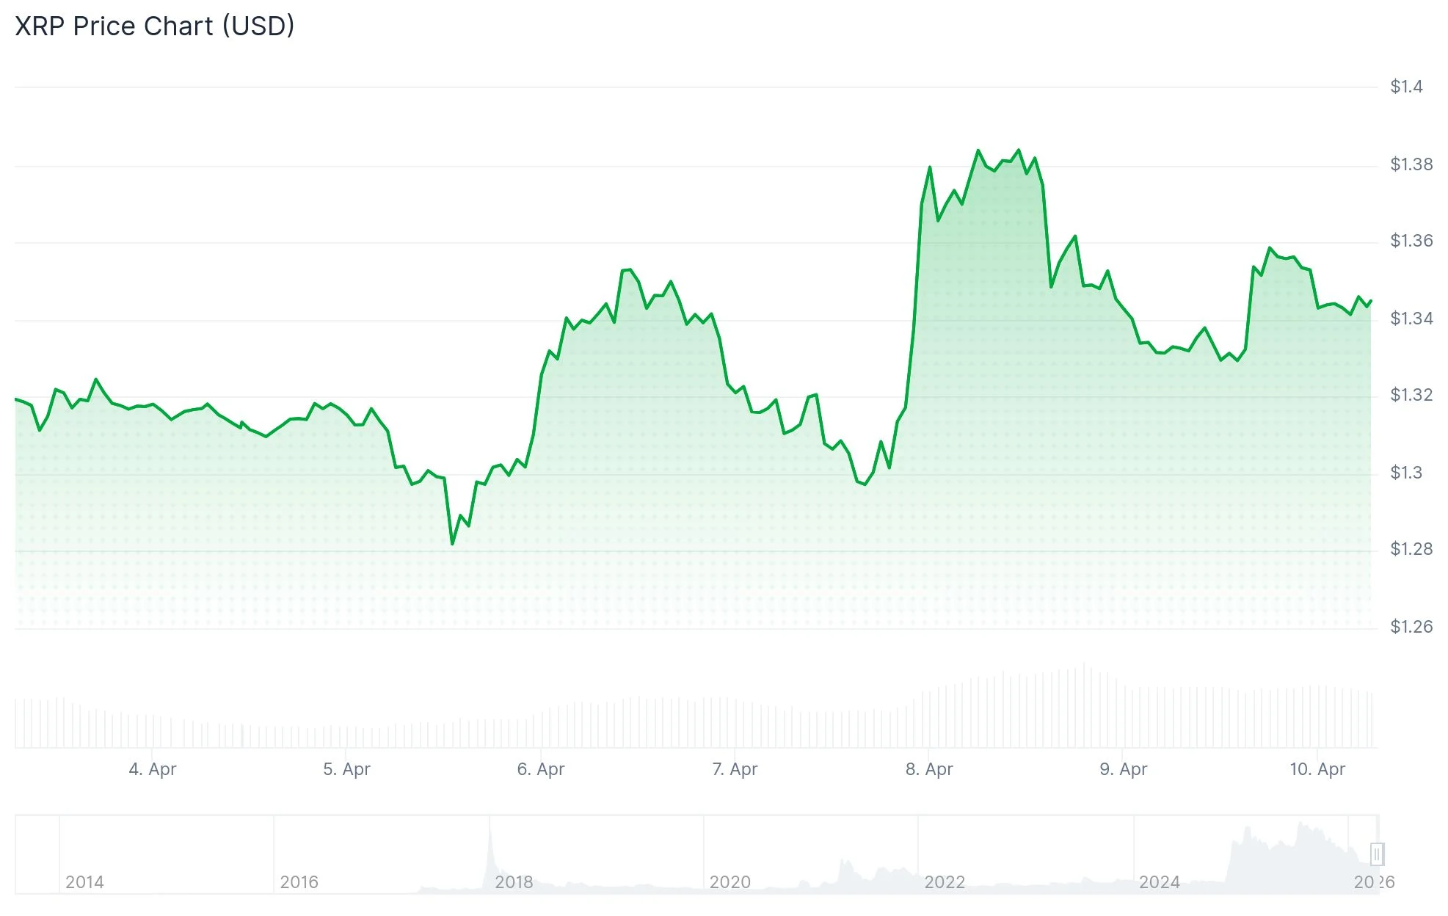Click the $1.26 price axis label
This screenshot has height=916, width=1448.
tap(1411, 627)
